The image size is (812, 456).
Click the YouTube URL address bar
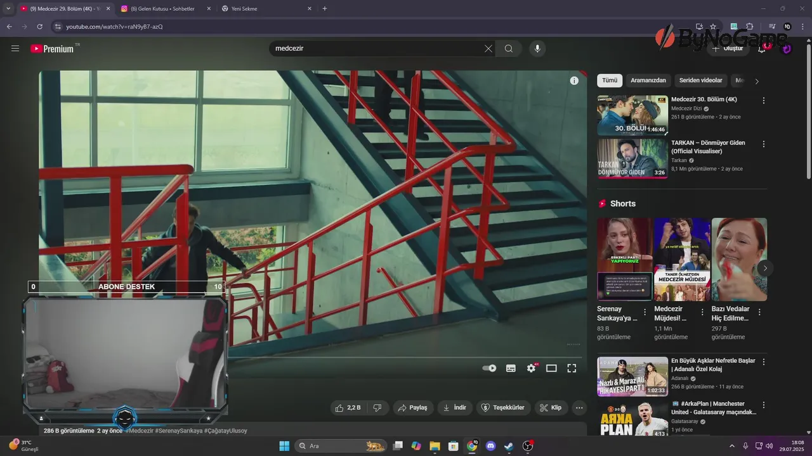(x=374, y=27)
